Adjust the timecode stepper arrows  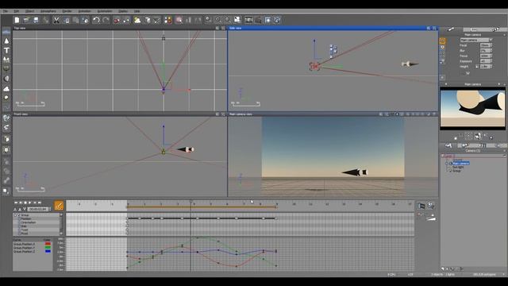tap(49, 209)
